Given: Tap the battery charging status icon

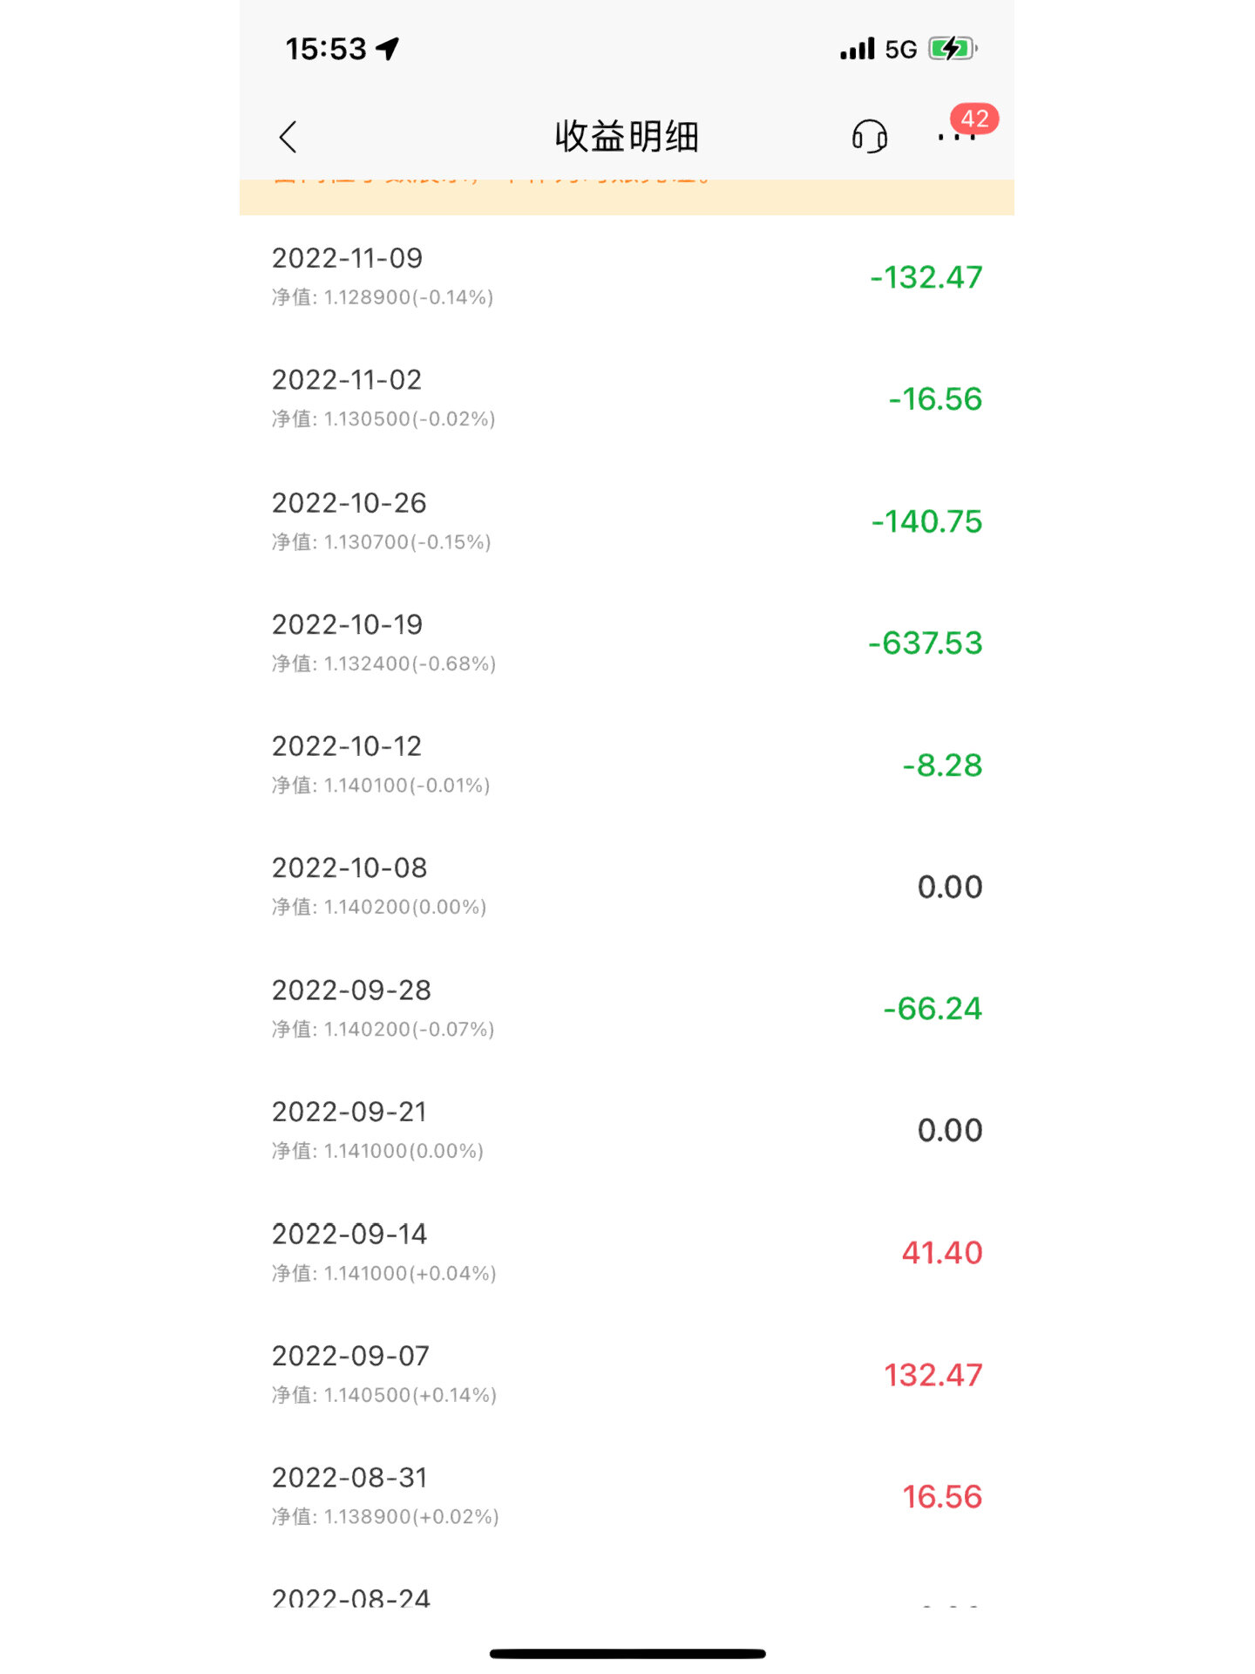Looking at the screenshot, I should coord(953,49).
